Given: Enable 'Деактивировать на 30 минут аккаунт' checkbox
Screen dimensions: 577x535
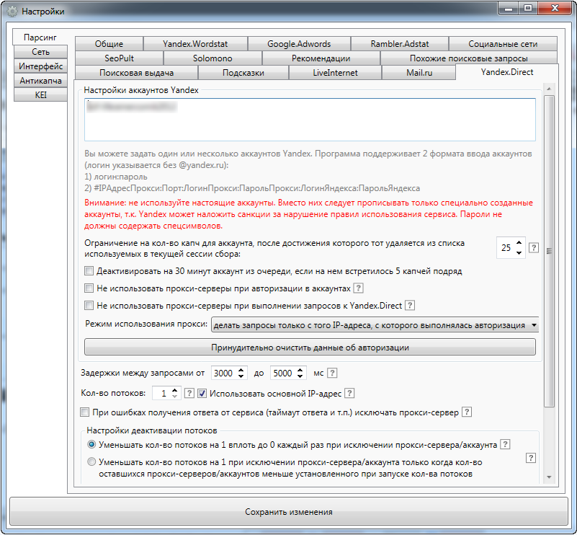Looking at the screenshot, I should point(89,271).
